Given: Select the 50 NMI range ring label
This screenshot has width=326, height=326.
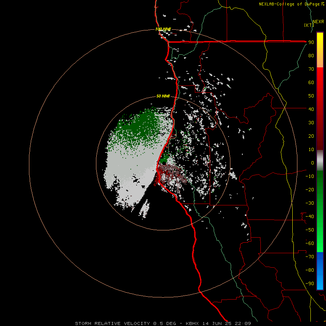Looking at the screenshot, I should (x=163, y=96).
